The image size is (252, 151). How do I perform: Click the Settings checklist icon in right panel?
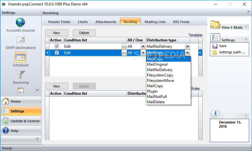(x=215, y=37)
